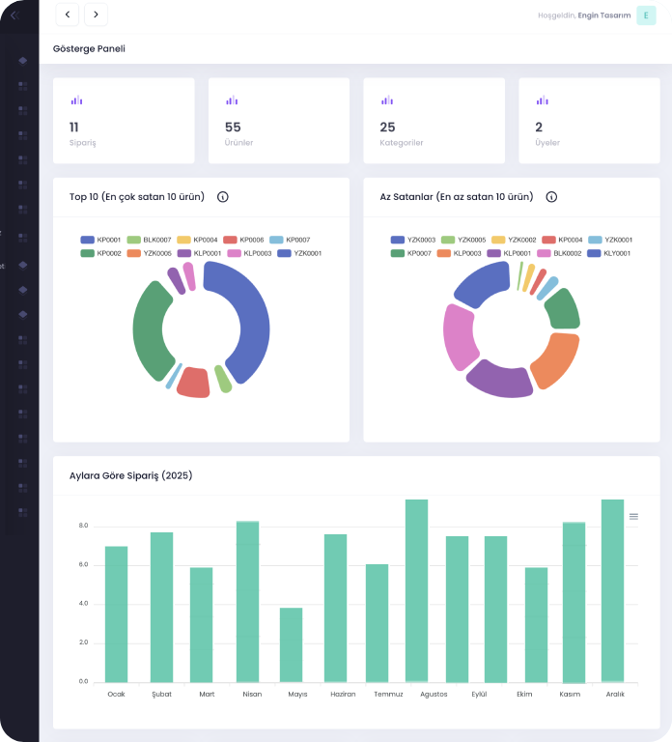Screen dimensions: 672x742
Task: Open the Kategoriler card showing 25
Action: 434,121
